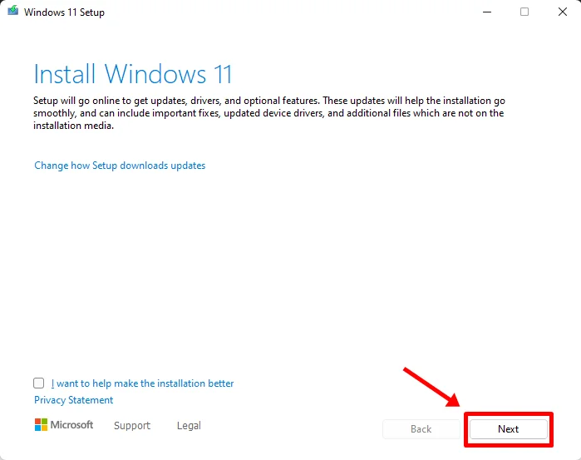Open the Support link
This screenshot has width=581, height=460.
pyautogui.click(x=132, y=426)
